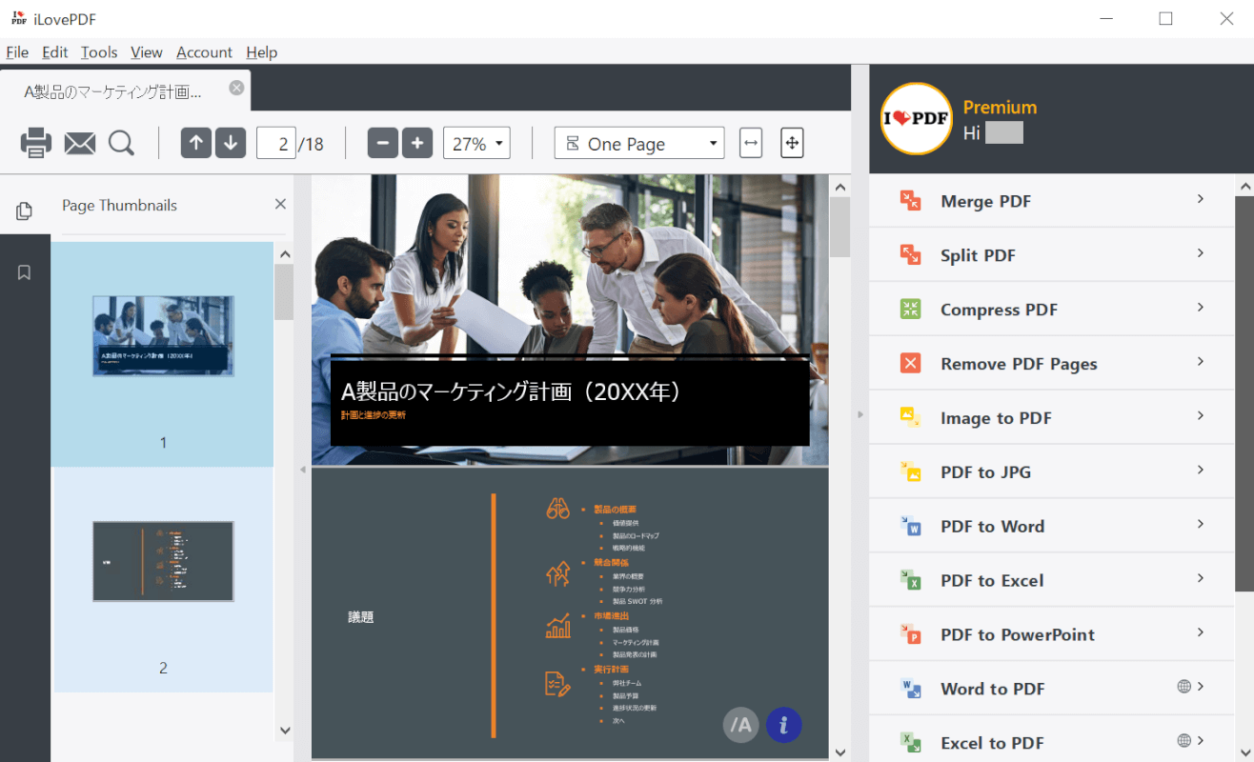Go to previous page with up arrow
This screenshot has width=1254, height=762.
pyautogui.click(x=196, y=143)
